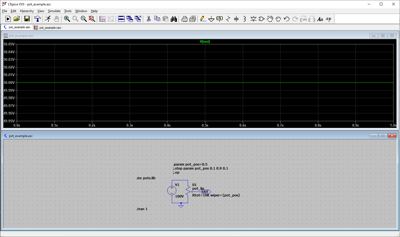
Task: Select the Drag hand tool
Action: pyautogui.click(x=278, y=19)
